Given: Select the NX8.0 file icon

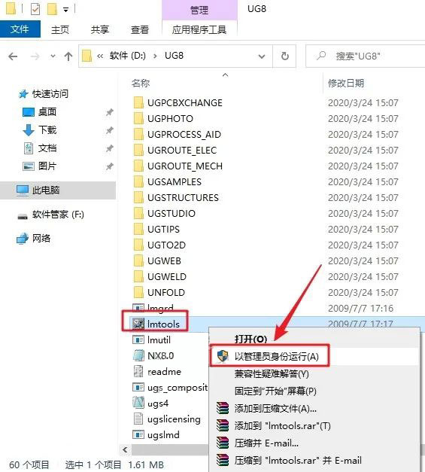Looking at the screenshot, I should (x=138, y=355).
